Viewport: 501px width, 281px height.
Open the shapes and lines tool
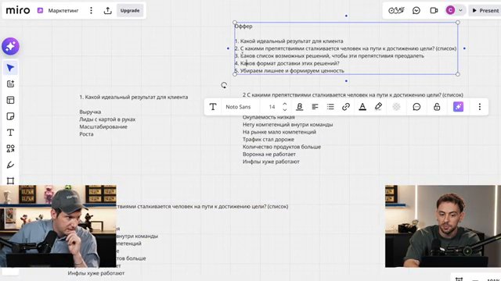click(10, 149)
